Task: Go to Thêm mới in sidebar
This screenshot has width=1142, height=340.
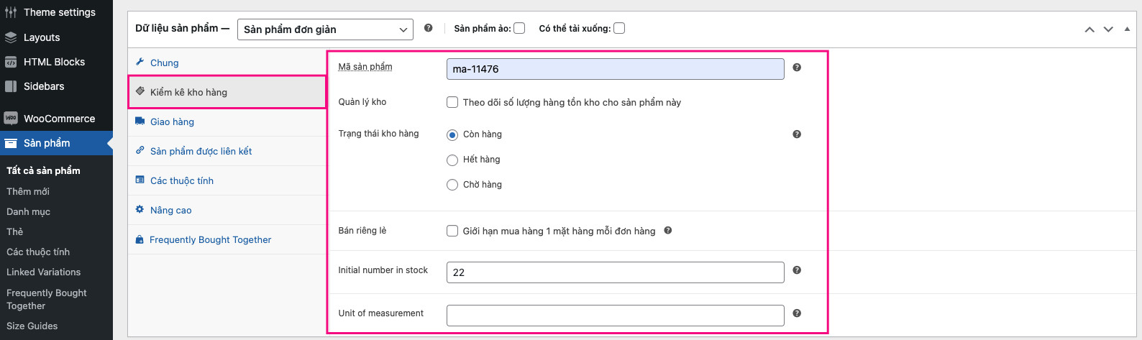Action: (x=28, y=191)
